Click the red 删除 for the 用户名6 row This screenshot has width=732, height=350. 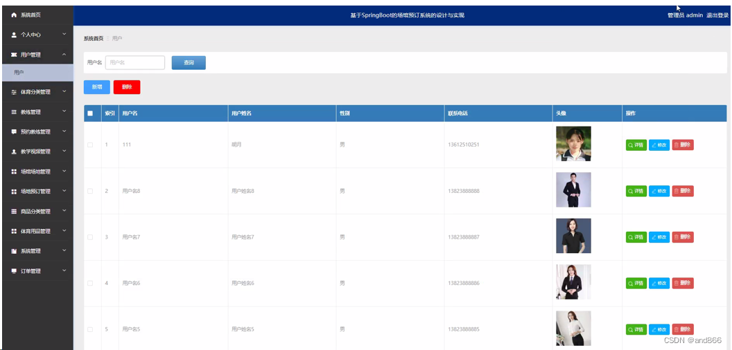[683, 284]
